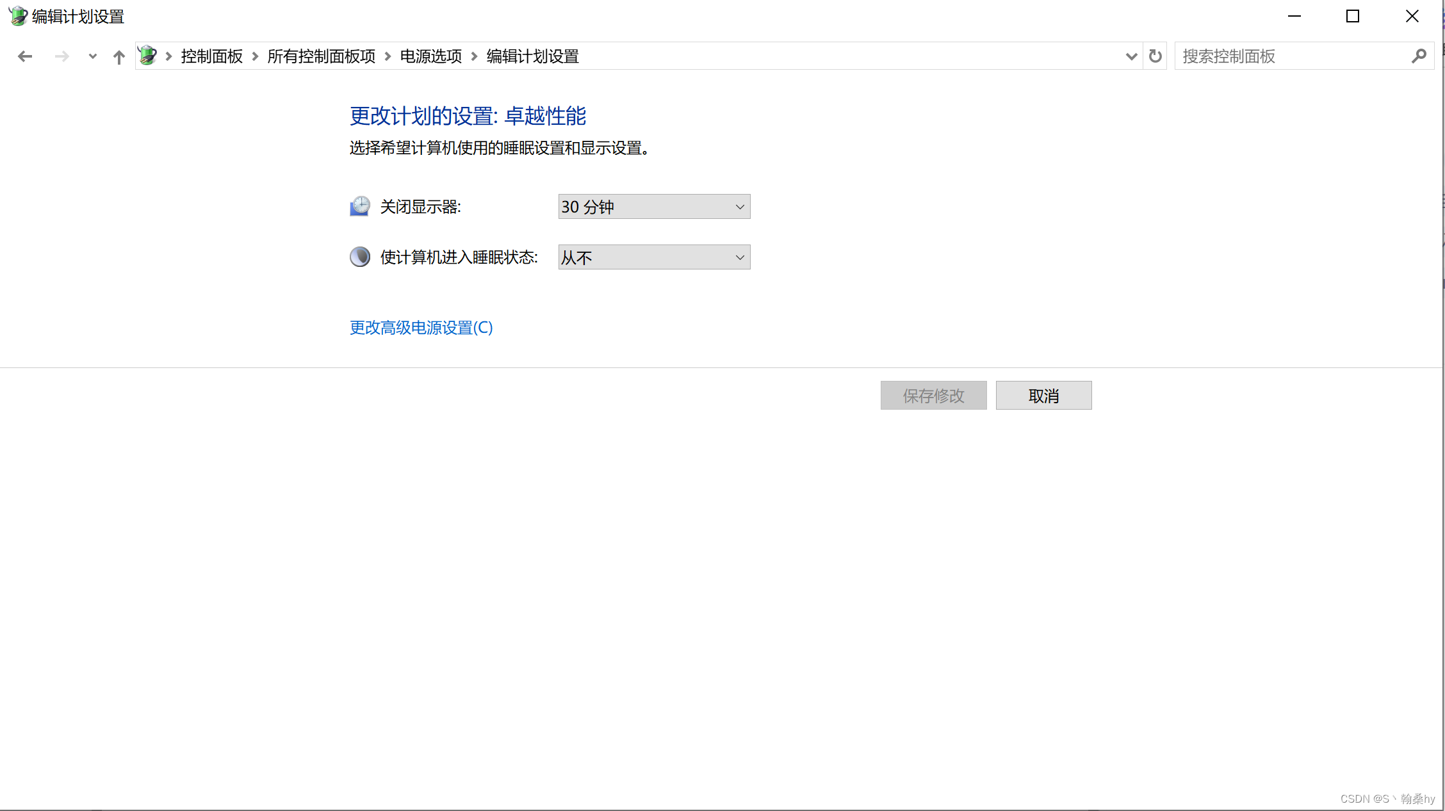Click the forward navigation arrow
The height and width of the screenshot is (811, 1445).
tap(61, 57)
